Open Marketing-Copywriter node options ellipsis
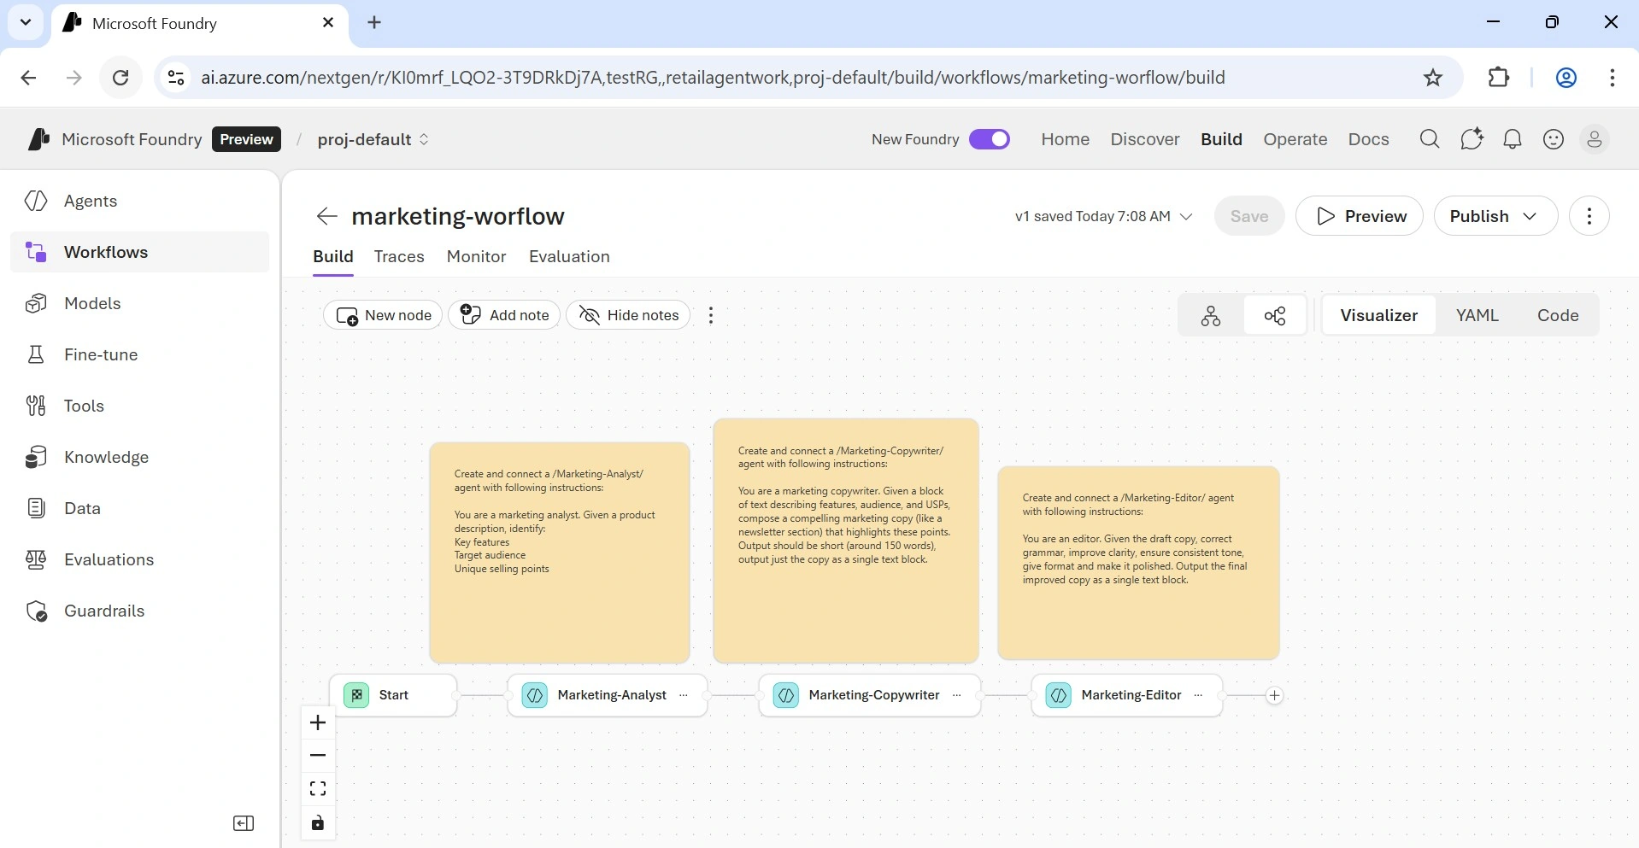 956,695
